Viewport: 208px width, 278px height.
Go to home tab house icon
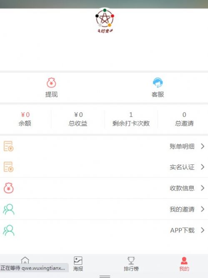click(25, 260)
